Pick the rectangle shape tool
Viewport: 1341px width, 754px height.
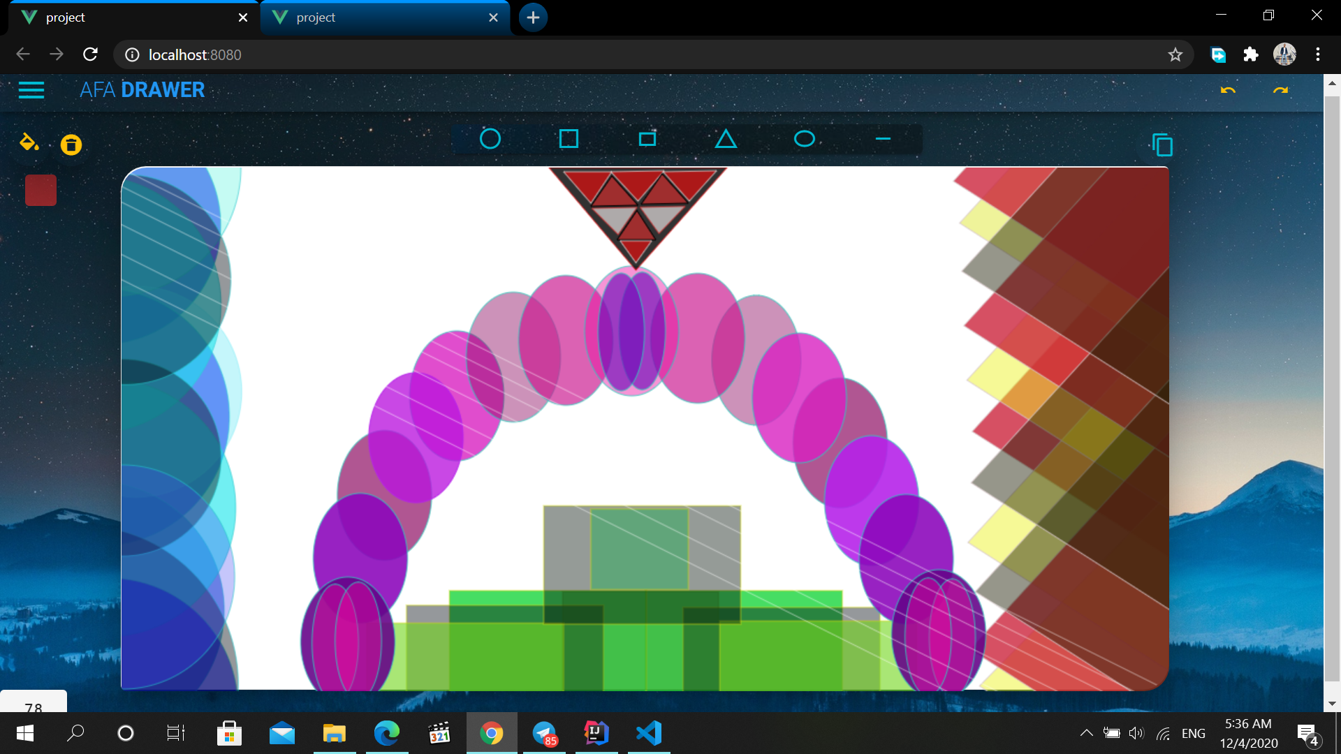(647, 138)
